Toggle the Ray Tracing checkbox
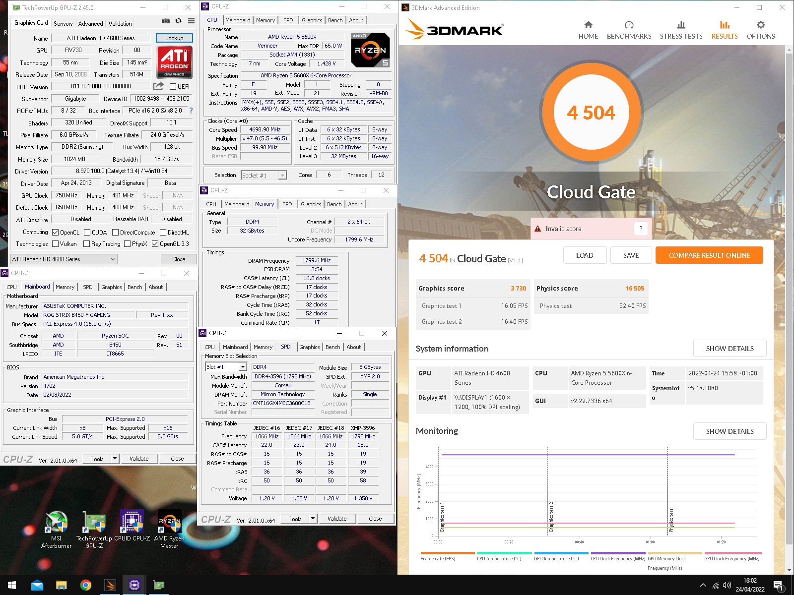Viewport: 794px width, 595px height. point(86,243)
